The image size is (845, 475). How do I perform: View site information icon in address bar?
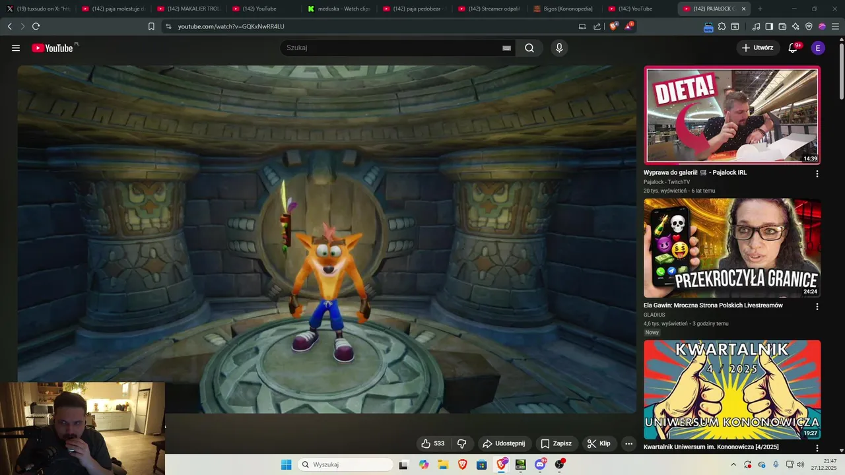pos(168,26)
